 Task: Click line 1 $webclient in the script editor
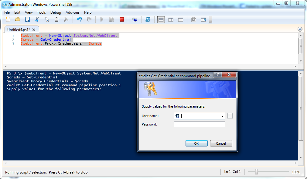pos(32,36)
